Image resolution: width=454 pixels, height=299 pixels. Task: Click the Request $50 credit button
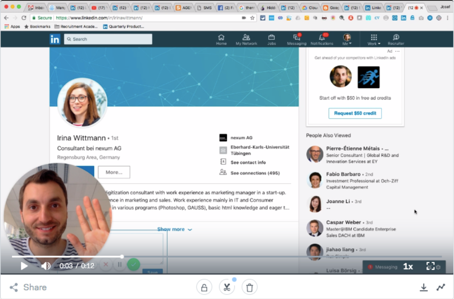pyautogui.click(x=355, y=113)
